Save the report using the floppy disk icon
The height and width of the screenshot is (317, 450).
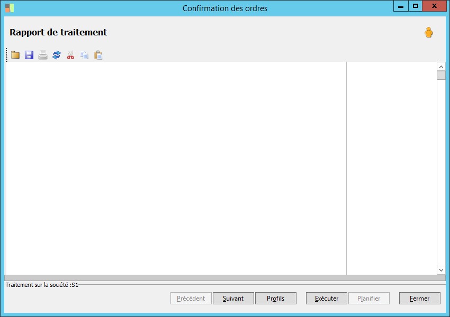pos(29,55)
